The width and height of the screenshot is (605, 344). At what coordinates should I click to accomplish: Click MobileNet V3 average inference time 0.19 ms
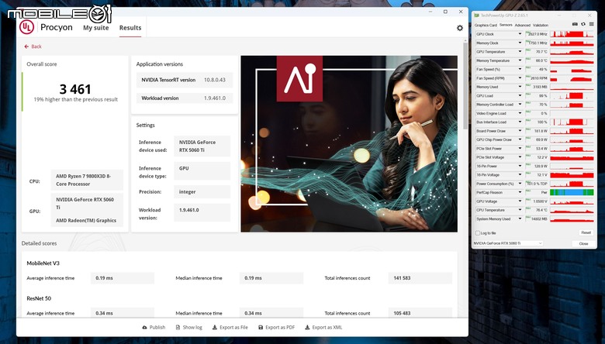pyautogui.click(x=123, y=277)
